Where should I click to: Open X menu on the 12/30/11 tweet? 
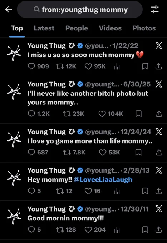pyautogui.click(x=159, y=209)
